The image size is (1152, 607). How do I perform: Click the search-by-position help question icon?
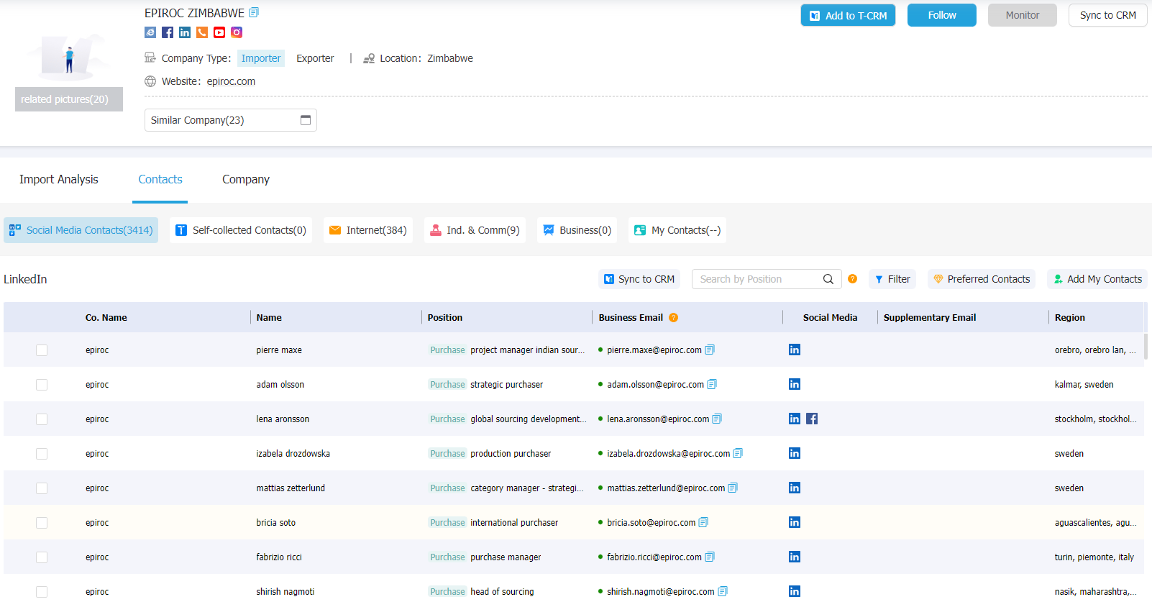coord(852,279)
